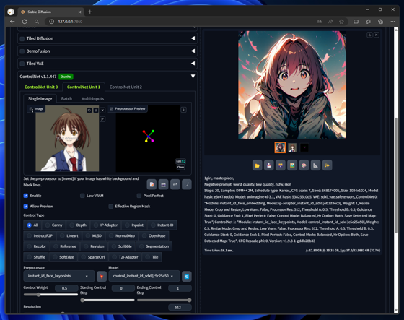Open a new browser tab
404x320 pixels.
click(90, 12)
